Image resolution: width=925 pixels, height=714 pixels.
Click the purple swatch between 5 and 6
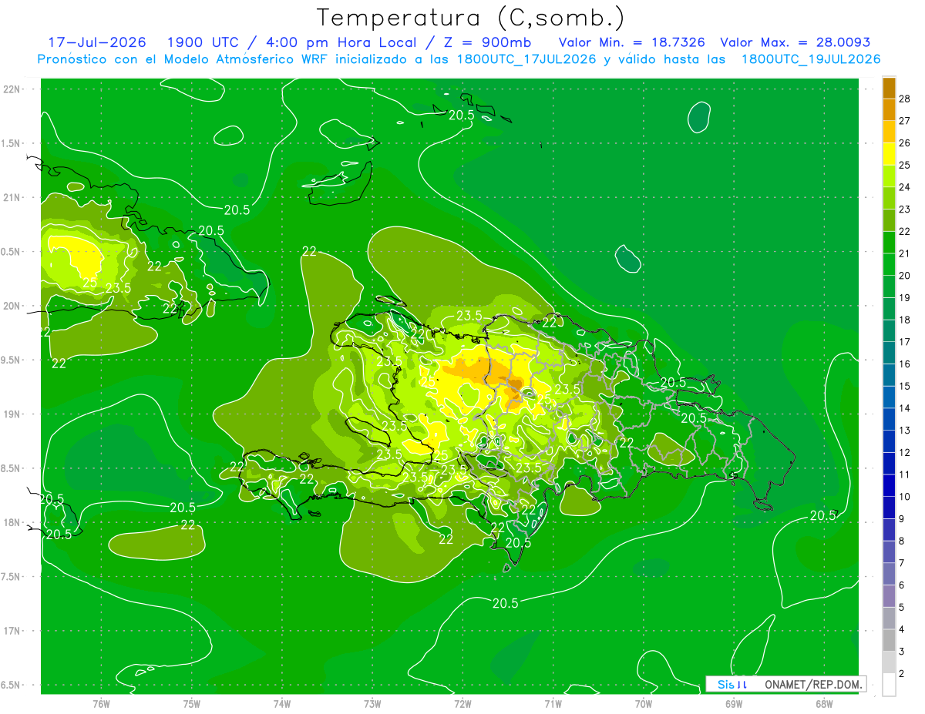coord(890,597)
